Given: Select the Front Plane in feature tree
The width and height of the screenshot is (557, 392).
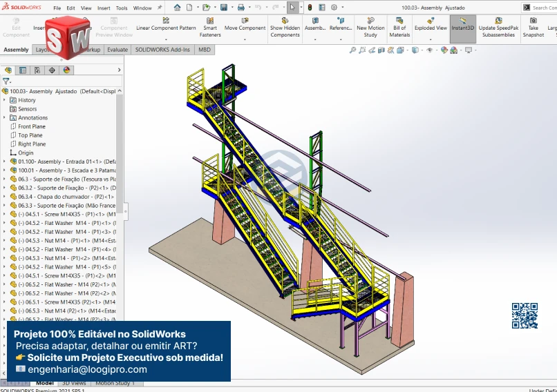Looking at the screenshot, I should [x=32, y=127].
